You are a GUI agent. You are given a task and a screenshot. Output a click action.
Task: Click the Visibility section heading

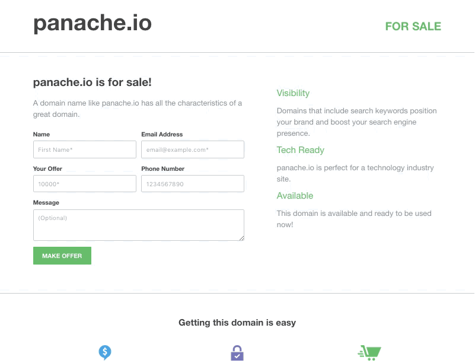pos(293,93)
